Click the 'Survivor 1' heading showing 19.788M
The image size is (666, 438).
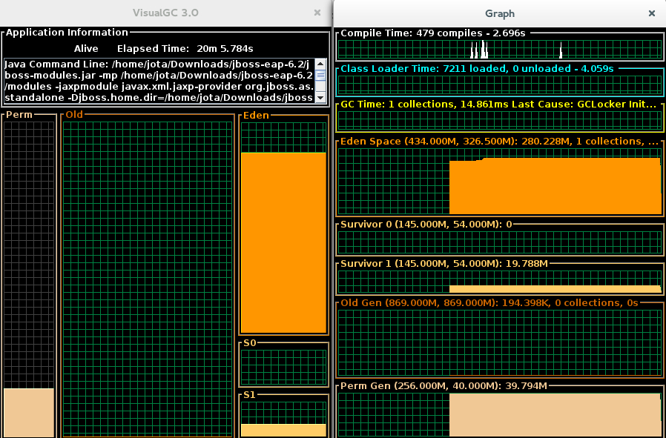pyautogui.click(x=444, y=264)
